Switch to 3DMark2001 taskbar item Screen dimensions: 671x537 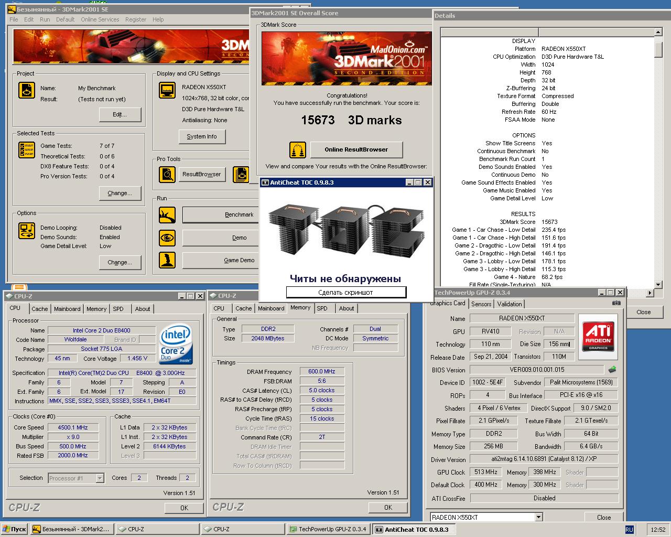(71, 529)
